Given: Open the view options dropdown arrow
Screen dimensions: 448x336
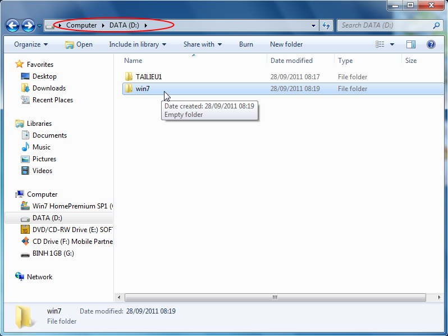Looking at the screenshot, I should point(392,44).
